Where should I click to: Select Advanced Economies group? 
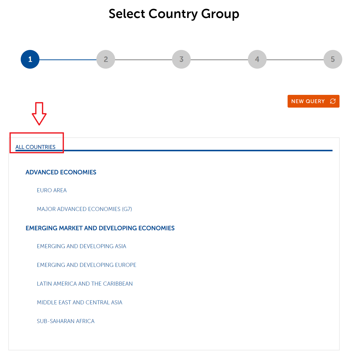(61, 172)
